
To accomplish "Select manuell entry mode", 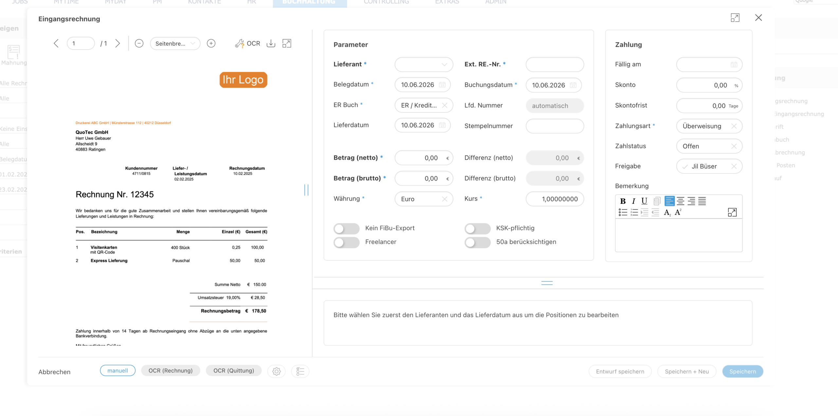I will point(118,371).
